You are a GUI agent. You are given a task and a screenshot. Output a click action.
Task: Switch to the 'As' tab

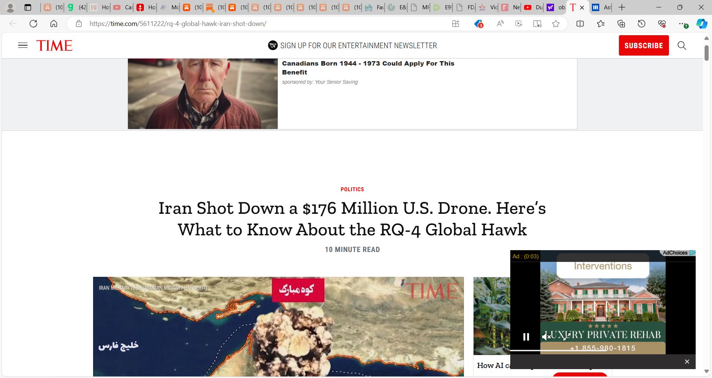pyautogui.click(x=601, y=7)
